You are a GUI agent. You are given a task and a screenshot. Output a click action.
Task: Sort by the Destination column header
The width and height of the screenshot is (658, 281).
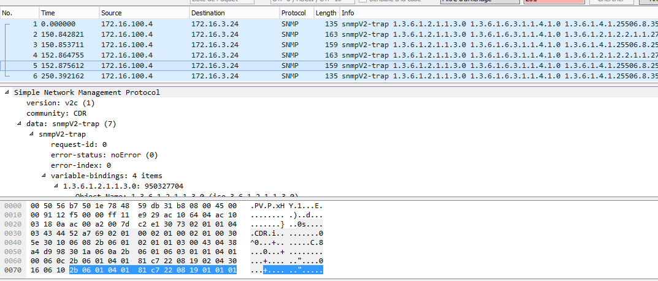click(235, 13)
